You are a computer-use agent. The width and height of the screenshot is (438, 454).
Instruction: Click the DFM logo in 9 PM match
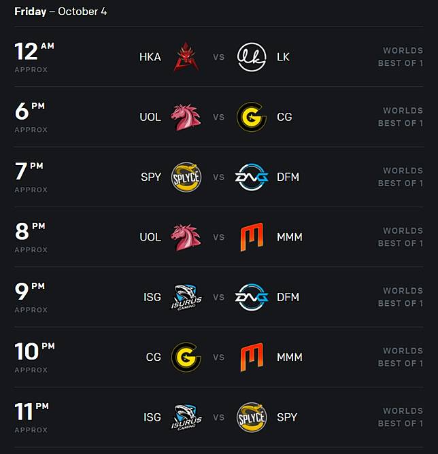click(x=252, y=297)
